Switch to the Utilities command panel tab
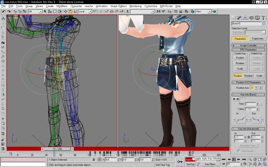 coord(263,18)
